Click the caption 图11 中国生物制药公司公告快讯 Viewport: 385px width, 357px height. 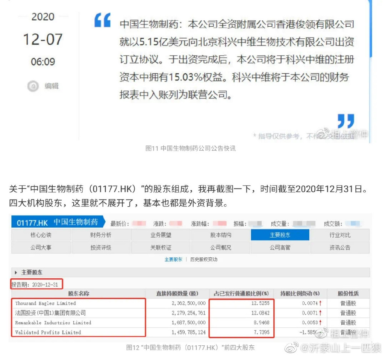(191, 148)
